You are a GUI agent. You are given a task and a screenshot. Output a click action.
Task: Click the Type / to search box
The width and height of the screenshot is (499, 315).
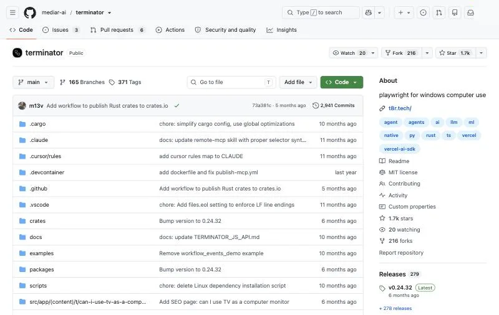[x=321, y=12]
